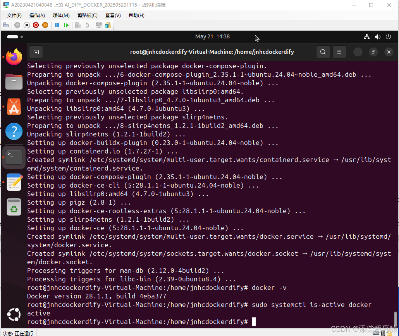This screenshot has width=399, height=336.
Task: Open the power menu in the top bar
Action: (x=388, y=37)
